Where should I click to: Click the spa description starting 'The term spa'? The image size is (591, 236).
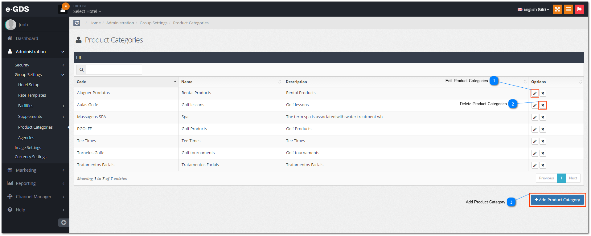pyautogui.click(x=334, y=117)
